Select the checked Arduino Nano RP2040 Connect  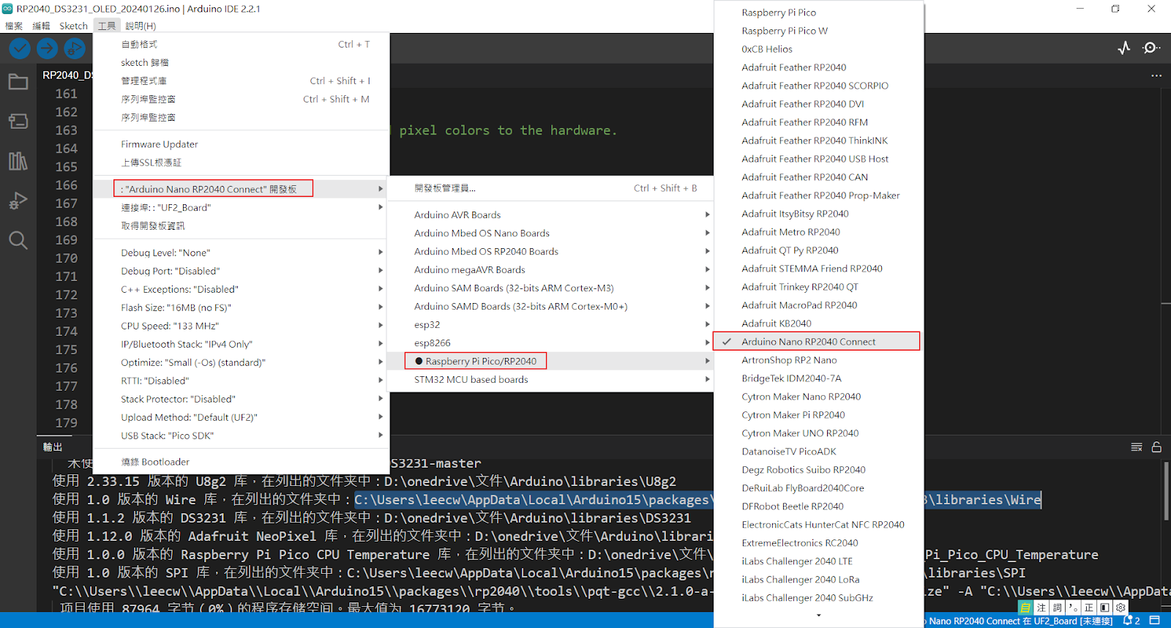pyautogui.click(x=817, y=342)
